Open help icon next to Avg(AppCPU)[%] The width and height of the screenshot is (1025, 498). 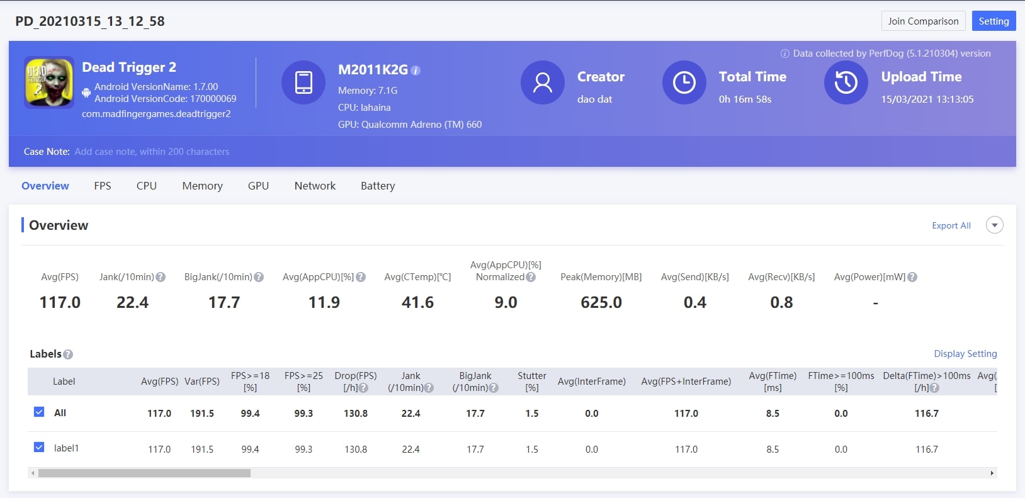[x=361, y=277]
